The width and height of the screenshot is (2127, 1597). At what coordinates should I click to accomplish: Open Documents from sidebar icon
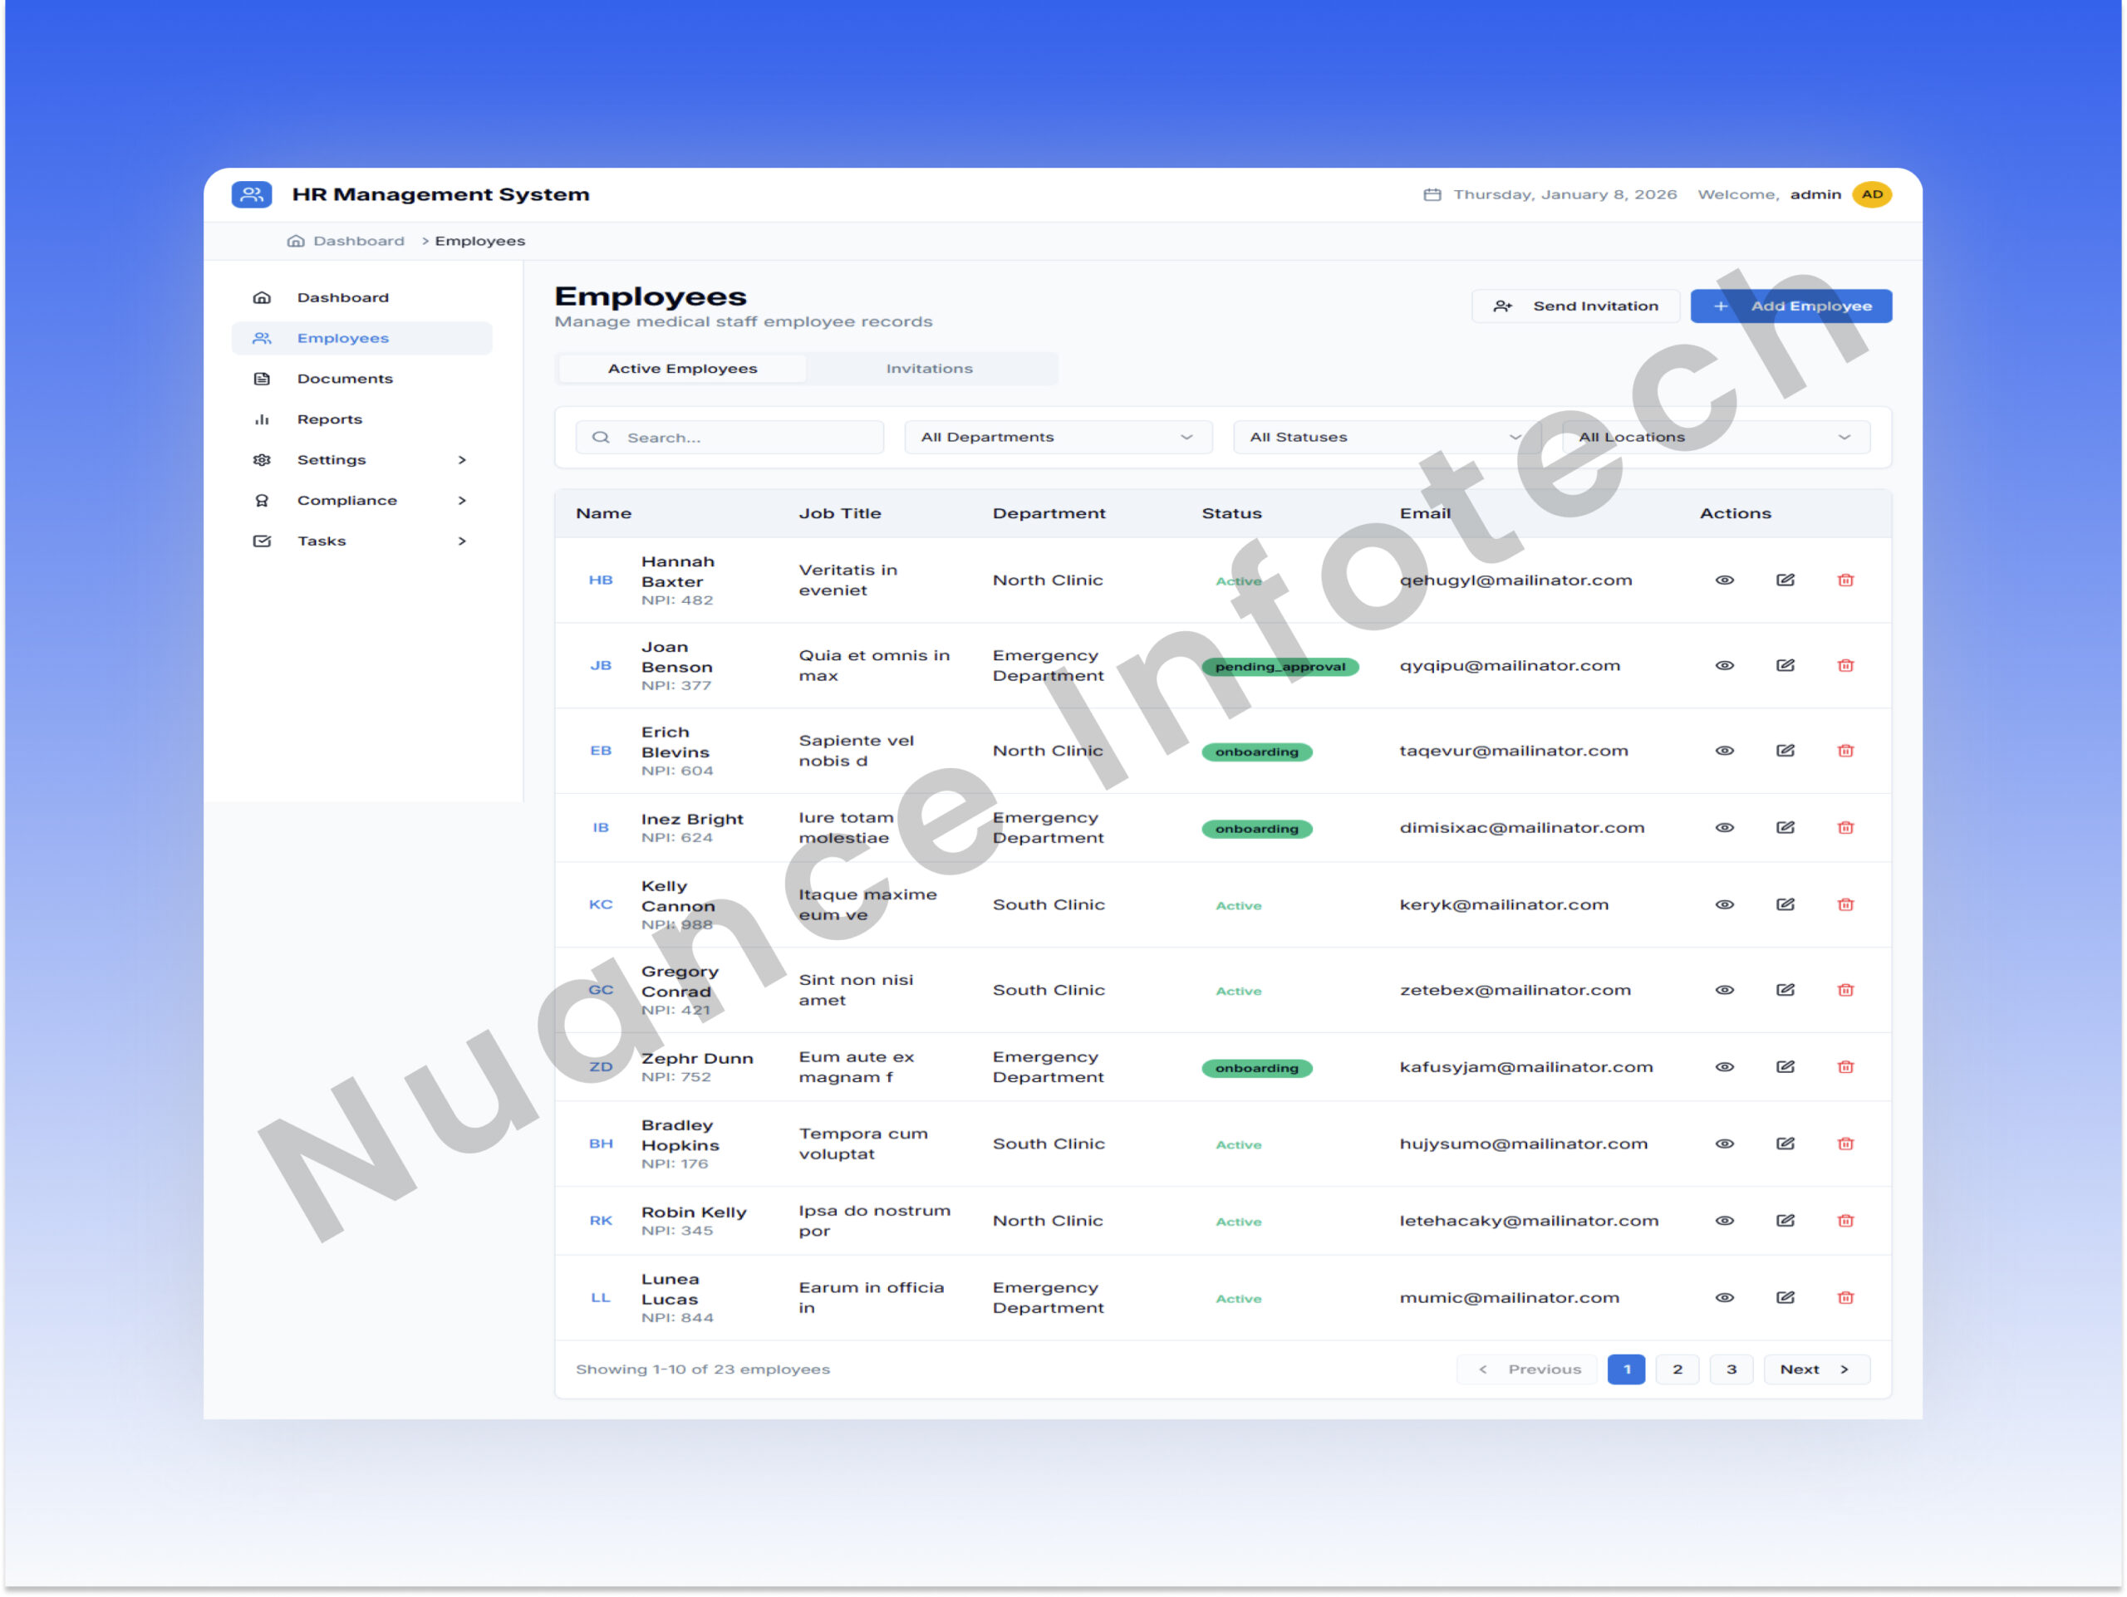(262, 379)
